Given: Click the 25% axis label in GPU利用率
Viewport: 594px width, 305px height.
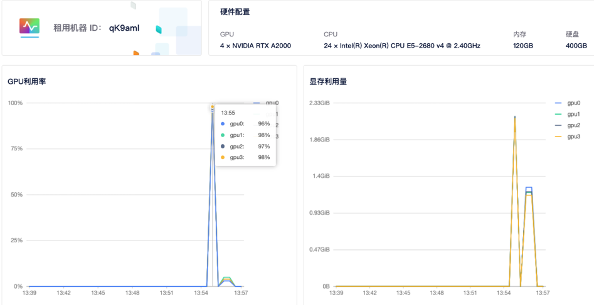Looking at the screenshot, I should pyautogui.click(x=17, y=240).
